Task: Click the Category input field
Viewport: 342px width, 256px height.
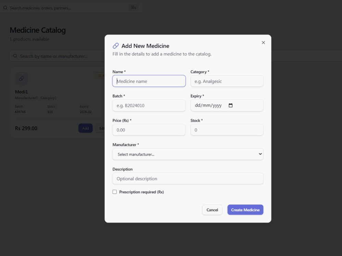Action: (x=227, y=81)
